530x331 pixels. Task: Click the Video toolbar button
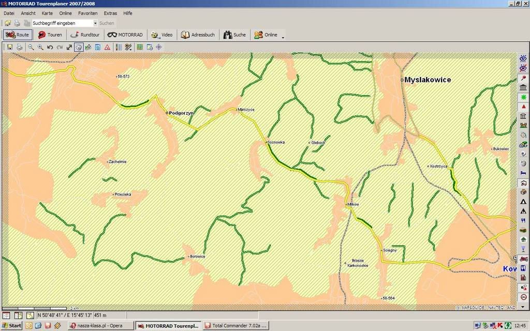pos(162,35)
